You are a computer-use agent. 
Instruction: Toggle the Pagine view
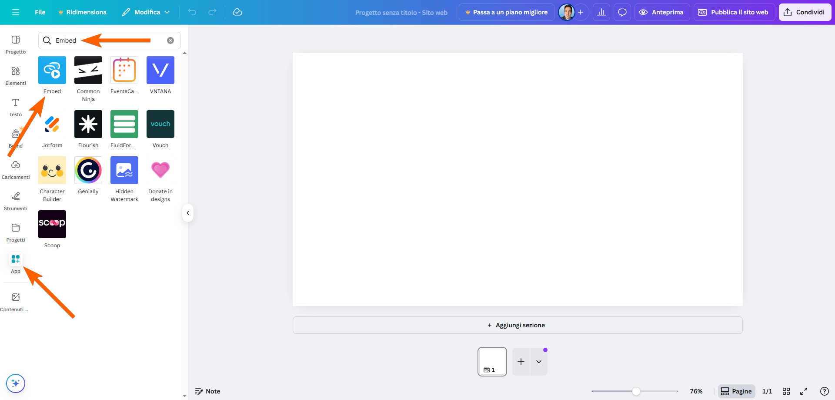(737, 391)
